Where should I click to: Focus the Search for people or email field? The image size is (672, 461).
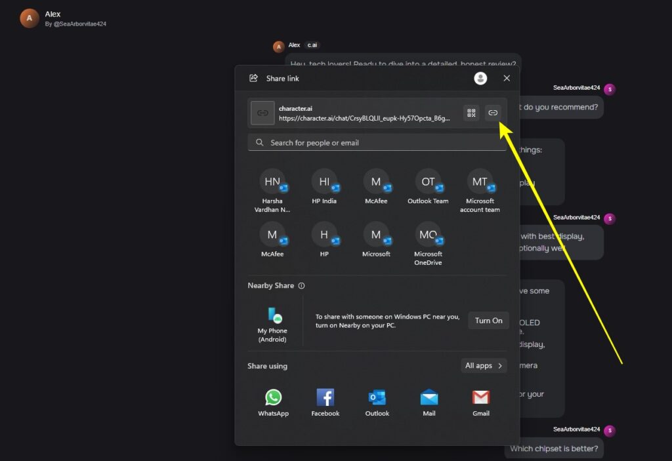(x=377, y=143)
